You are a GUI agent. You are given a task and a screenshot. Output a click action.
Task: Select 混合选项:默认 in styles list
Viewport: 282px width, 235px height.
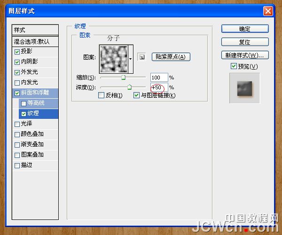pos(36,41)
